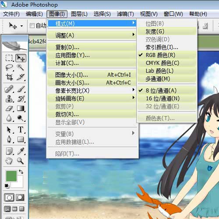This screenshot has width=219, height=219.
Task: Close the open 图像(I) menu
Action: click(57, 14)
